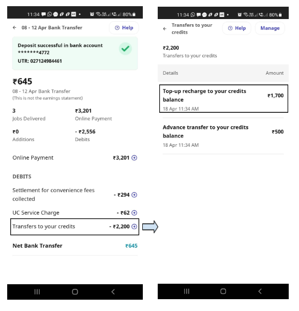Tap recent apps button on left phone
The width and height of the screenshot is (299, 311).
coord(37,292)
